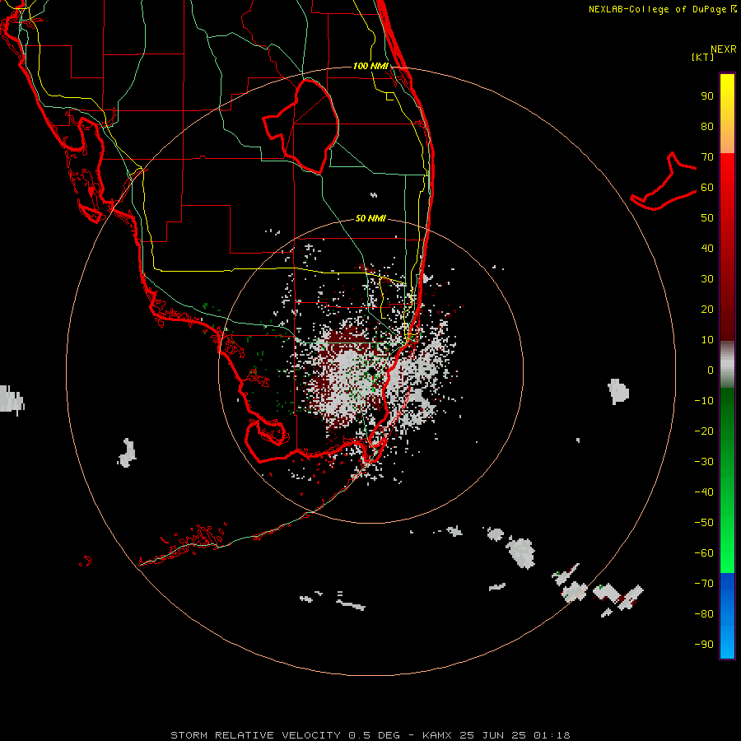Click the -70 value on velocity scale
The image size is (741, 741).
click(x=704, y=584)
